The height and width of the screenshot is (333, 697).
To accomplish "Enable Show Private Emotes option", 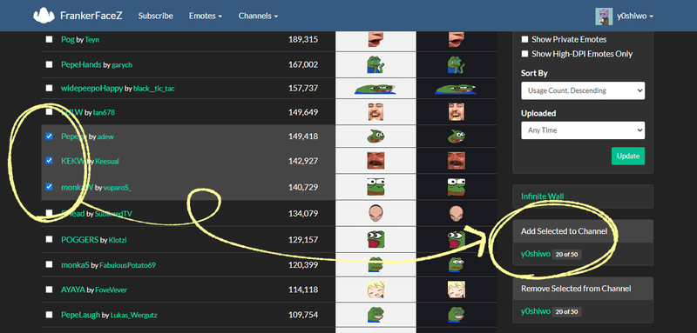I will pyautogui.click(x=524, y=39).
